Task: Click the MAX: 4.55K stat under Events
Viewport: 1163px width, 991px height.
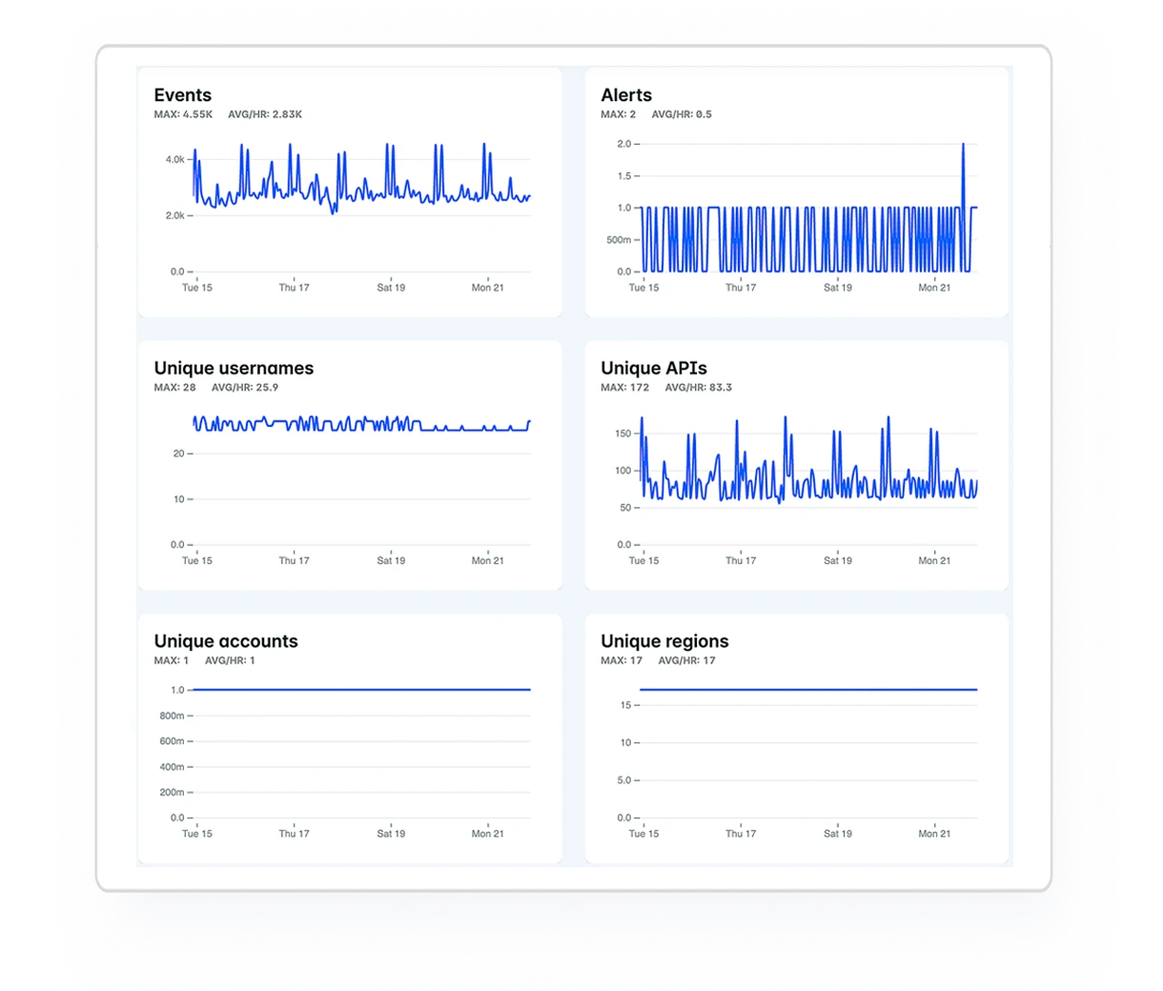Action: tap(183, 114)
